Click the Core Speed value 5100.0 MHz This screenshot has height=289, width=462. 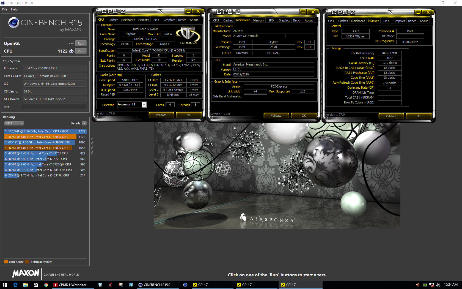(130, 80)
